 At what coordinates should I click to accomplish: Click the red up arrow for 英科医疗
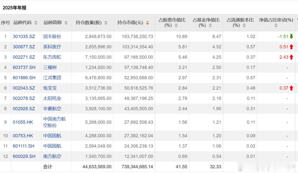click(x=291, y=47)
